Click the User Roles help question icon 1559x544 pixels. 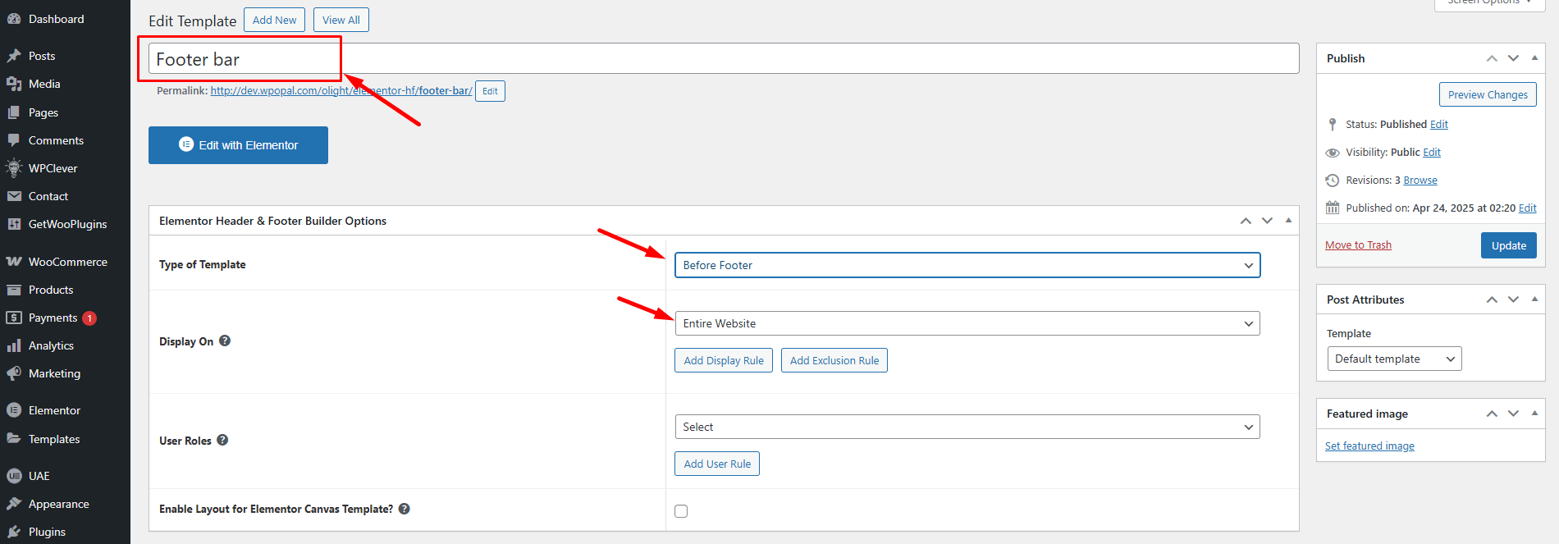(x=222, y=441)
